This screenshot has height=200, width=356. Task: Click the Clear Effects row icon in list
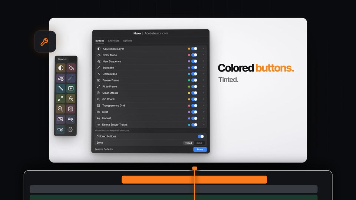[99, 93]
